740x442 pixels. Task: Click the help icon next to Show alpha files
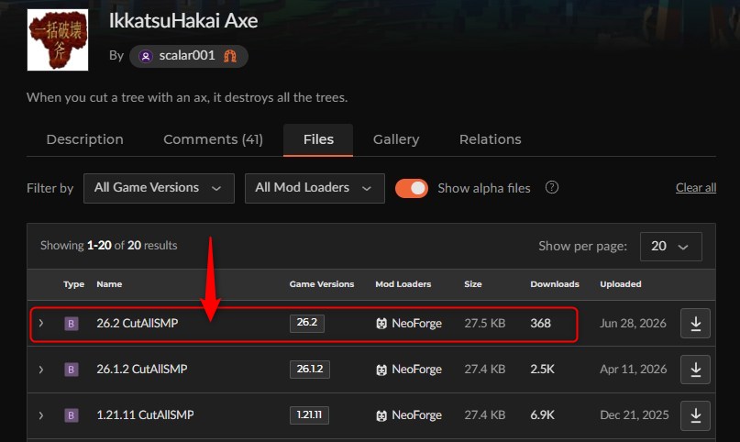point(552,187)
